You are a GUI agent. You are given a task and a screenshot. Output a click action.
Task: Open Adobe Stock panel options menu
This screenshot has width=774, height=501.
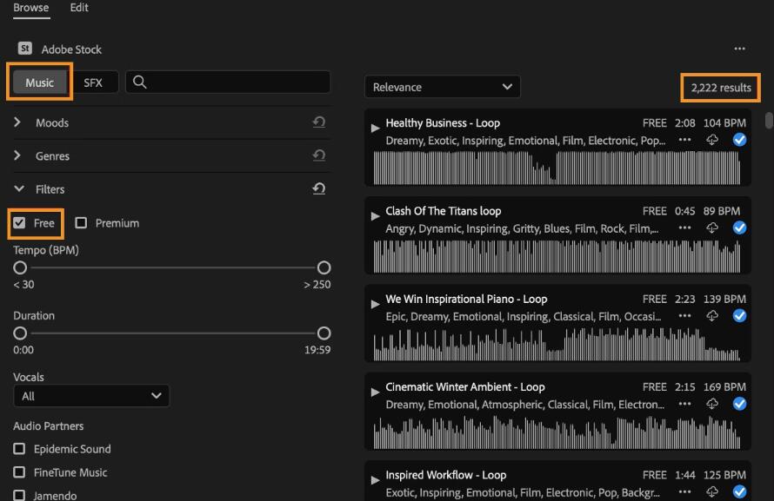point(739,49)
